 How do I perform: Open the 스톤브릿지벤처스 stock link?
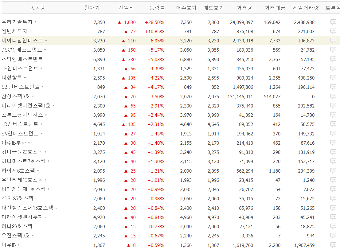(22, 115)
